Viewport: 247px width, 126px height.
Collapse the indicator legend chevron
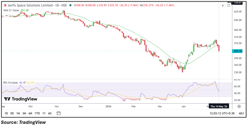(6, 15)
